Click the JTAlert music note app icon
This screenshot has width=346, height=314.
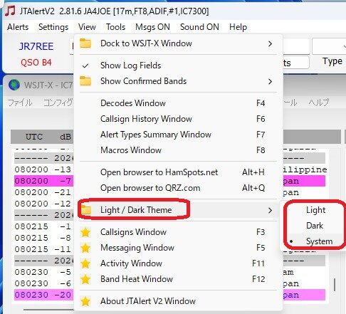tap(10, 11)
